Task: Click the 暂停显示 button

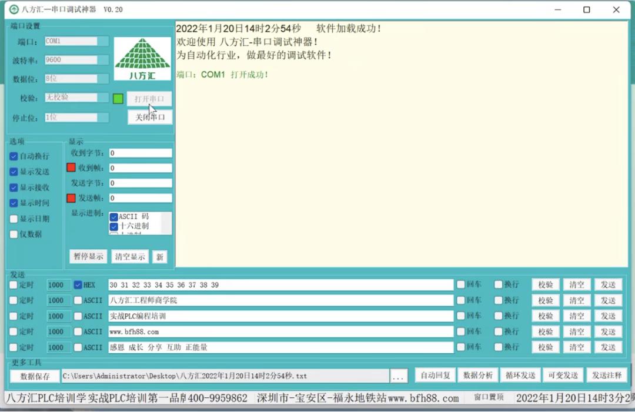Action: pyautogui.click(x=87, y=256)
